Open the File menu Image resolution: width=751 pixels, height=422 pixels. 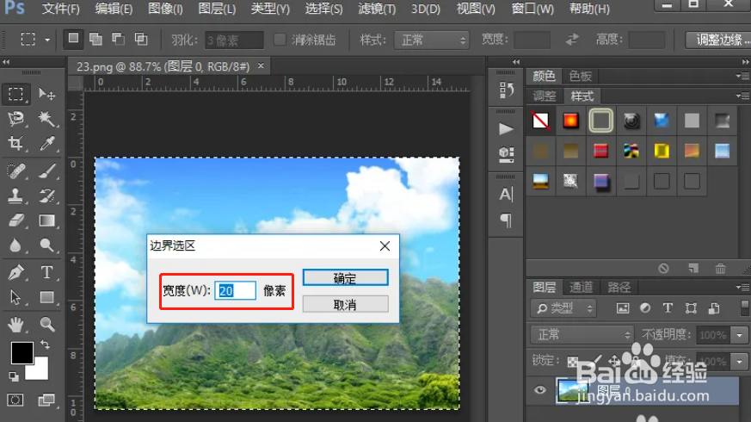pos(60,9)
